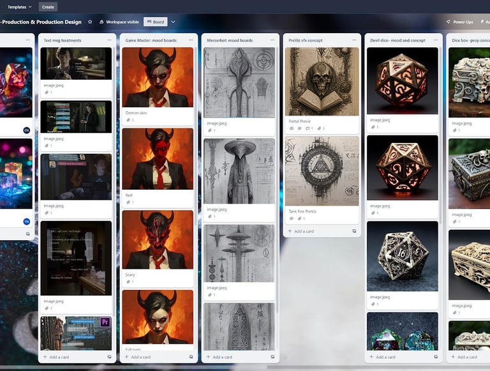Open the Premiere Pro screenshot card thumbnail
This screenshot has width=490, height=371.
tap(76, 333)
